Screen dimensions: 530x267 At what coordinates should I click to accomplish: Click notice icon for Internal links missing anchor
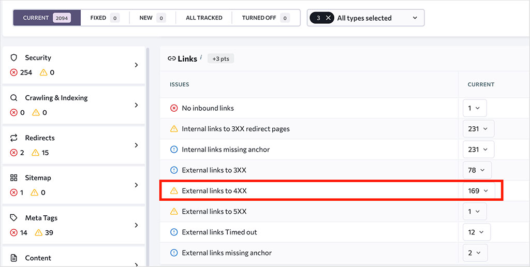coord(174,150)
